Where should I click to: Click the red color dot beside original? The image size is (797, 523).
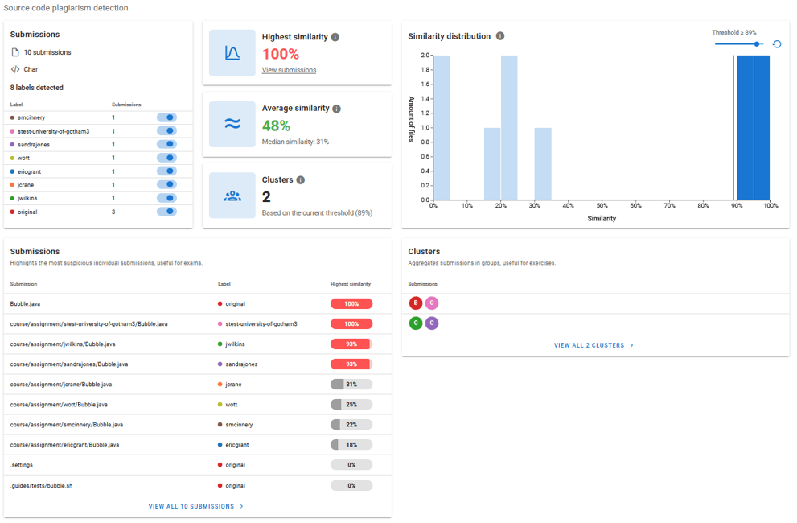pos(12,211)
